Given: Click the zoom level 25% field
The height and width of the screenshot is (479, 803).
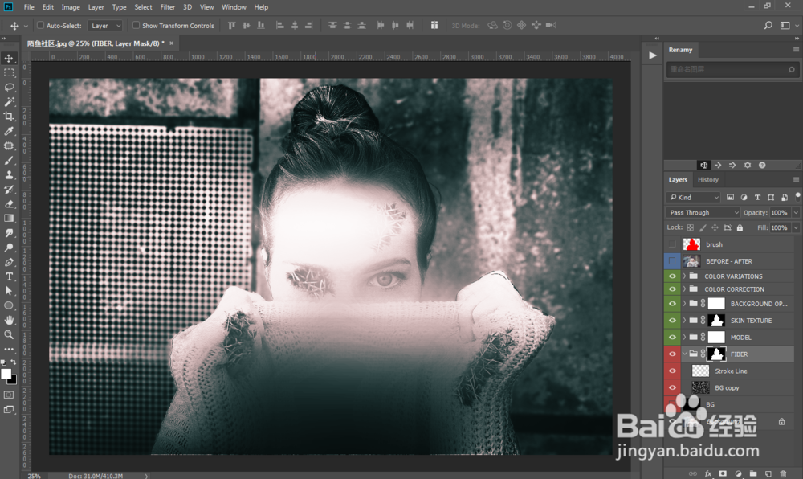Looking at the screenshot, I should click(35, 476).
